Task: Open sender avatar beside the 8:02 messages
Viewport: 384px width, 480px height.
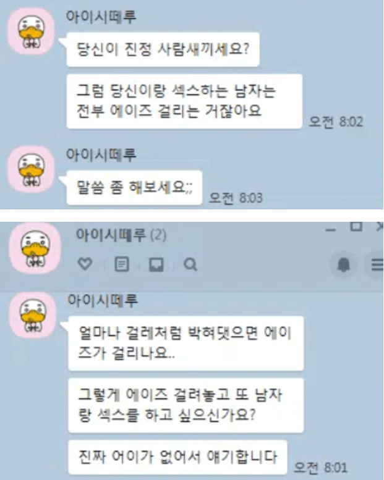Action: point(32,32)
